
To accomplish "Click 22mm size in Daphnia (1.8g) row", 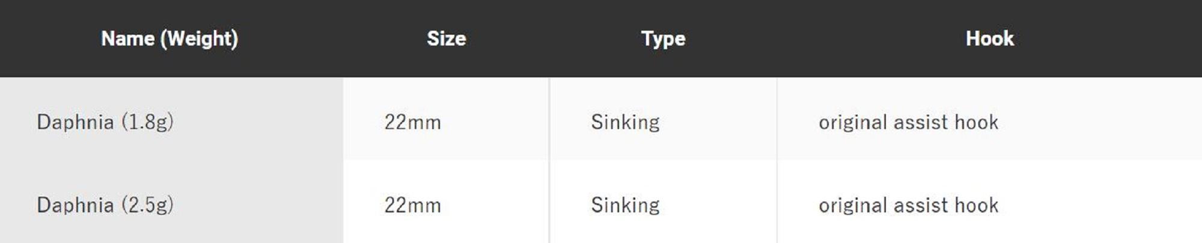I will pyautogui.click(x=413, y=122).
